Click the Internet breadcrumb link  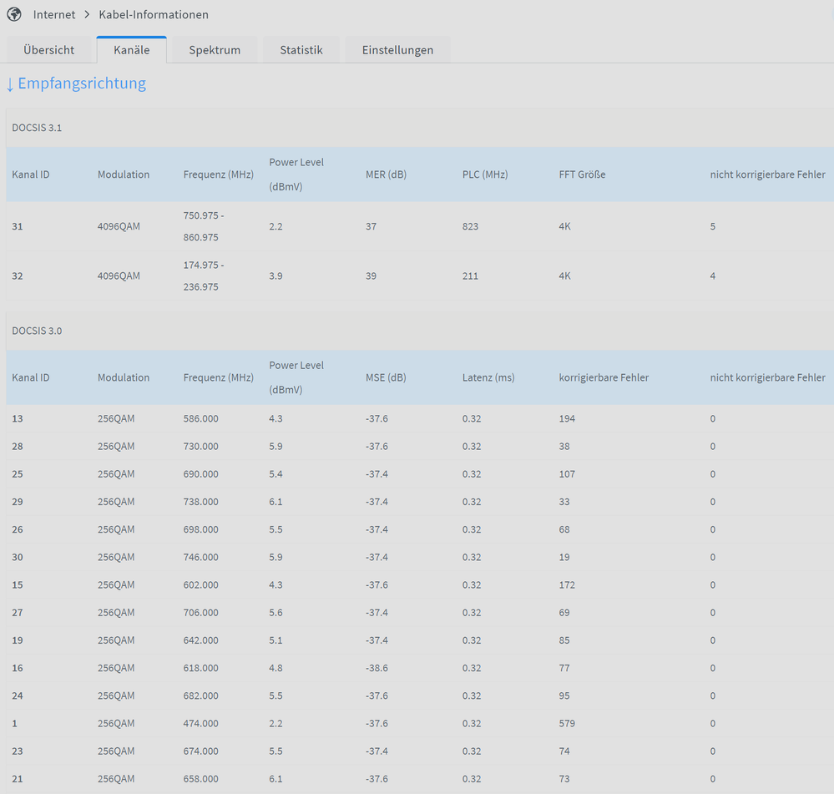coord(54,15)
